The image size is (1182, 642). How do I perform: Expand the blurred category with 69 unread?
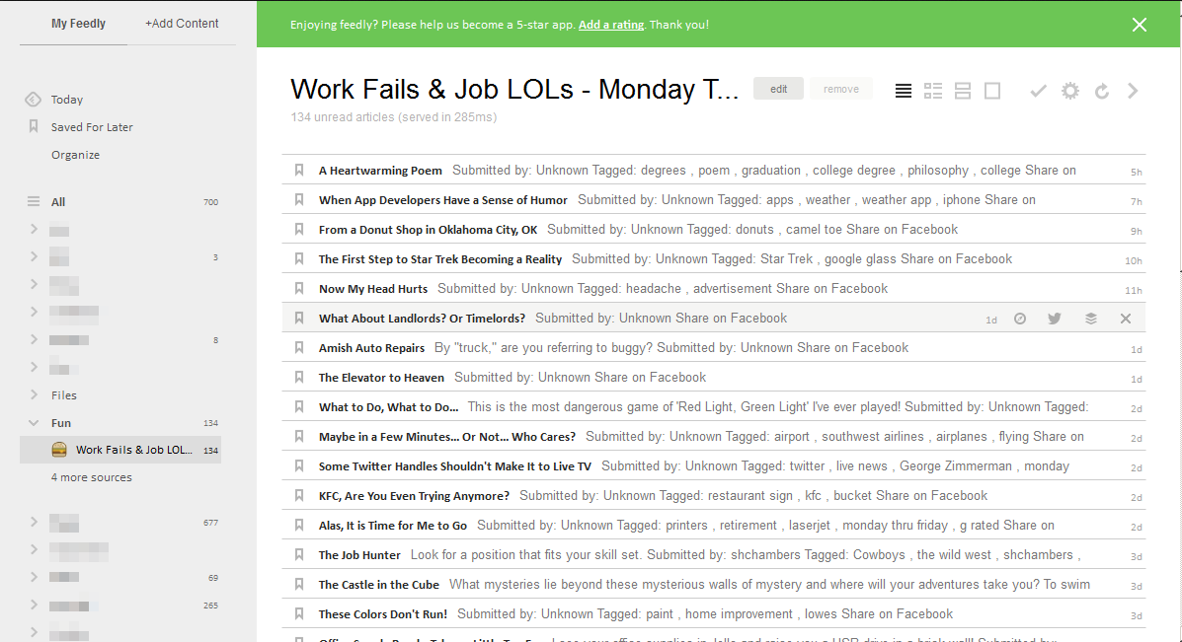pos(34,577)
